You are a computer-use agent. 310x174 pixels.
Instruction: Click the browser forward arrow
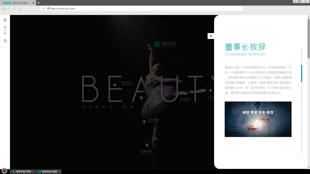pyautogui.click(x=9, y=9)
